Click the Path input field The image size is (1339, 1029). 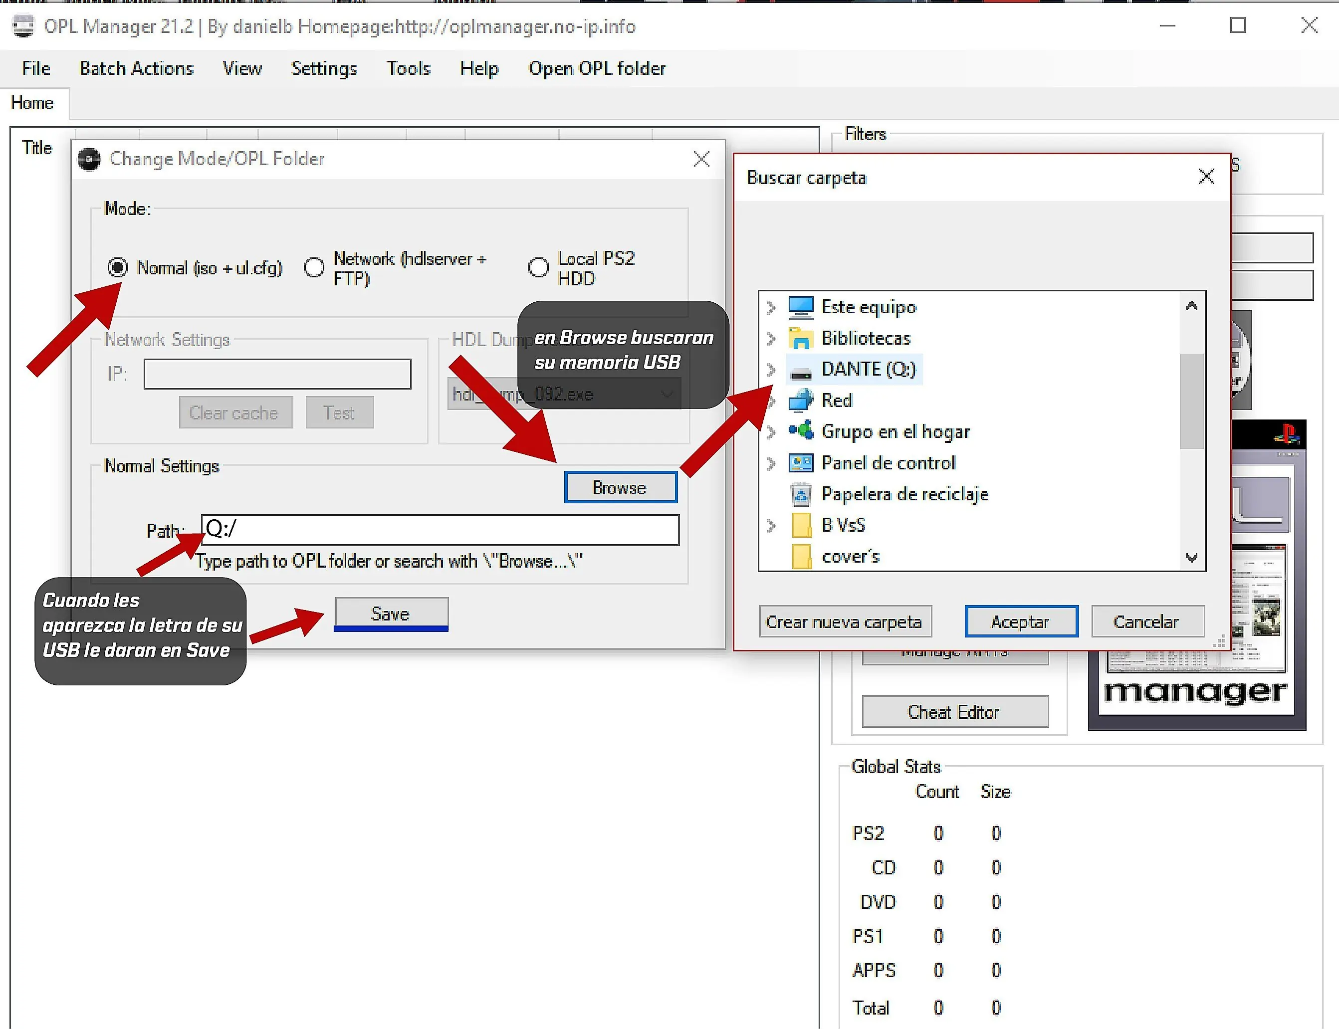441,529
